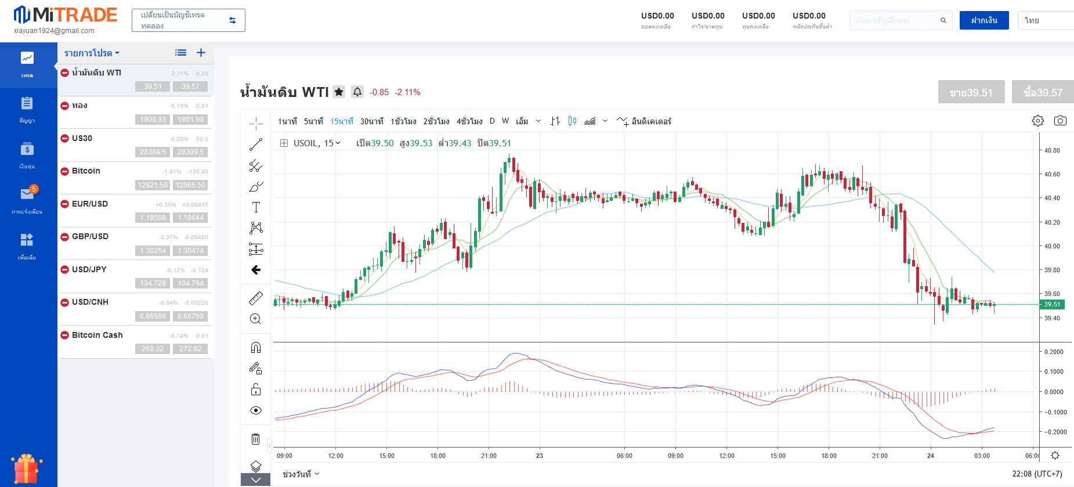
Task: Select the trend line drawing tool
Action: pos(256,145)
